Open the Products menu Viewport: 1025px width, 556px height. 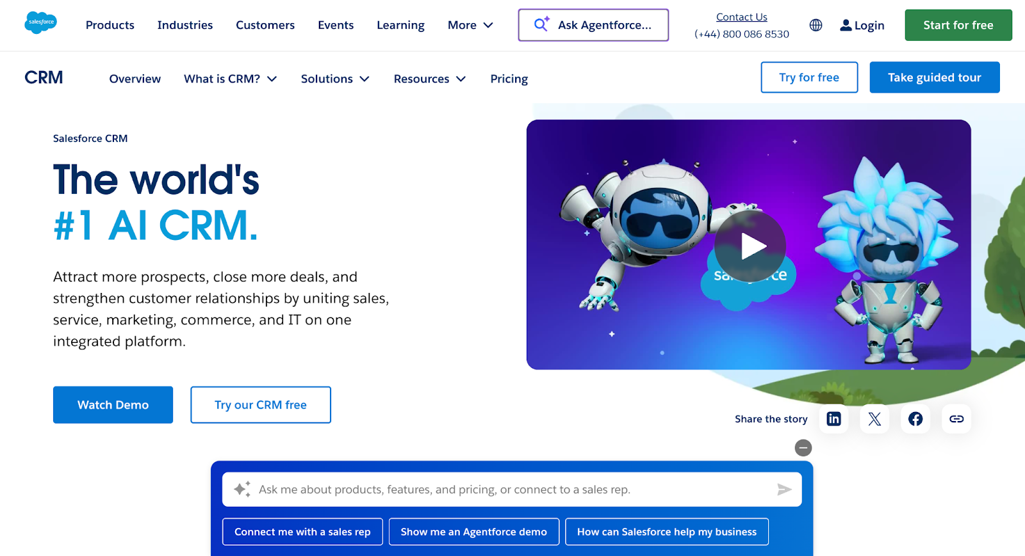coord(110,25)
